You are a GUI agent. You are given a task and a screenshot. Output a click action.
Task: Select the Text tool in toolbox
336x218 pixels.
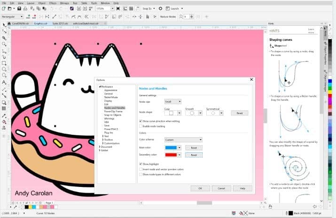click(x=4, y=82)
